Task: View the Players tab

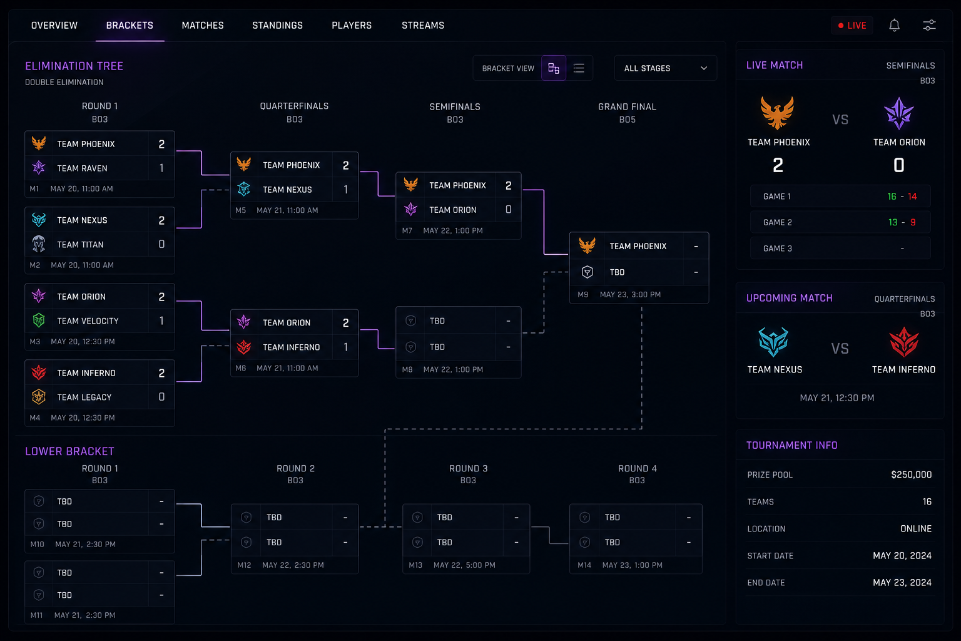Action: click(352, 26)
